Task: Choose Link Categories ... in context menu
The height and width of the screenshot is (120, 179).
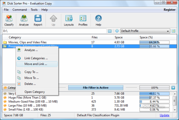Action: click(37, 58)
